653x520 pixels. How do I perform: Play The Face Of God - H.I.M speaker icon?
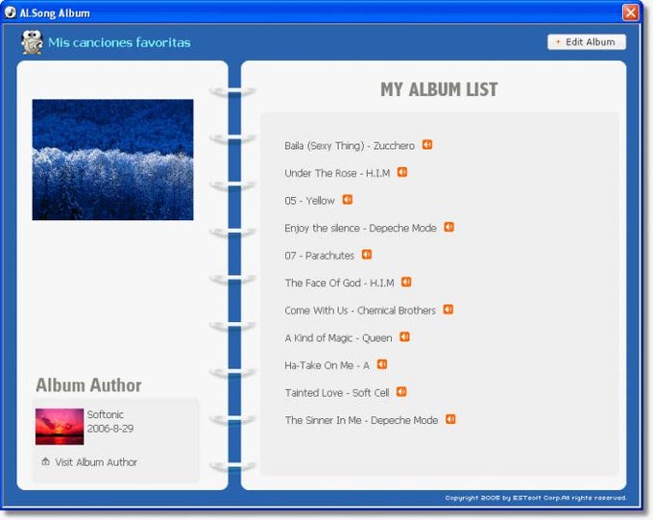tap(406, 283)
